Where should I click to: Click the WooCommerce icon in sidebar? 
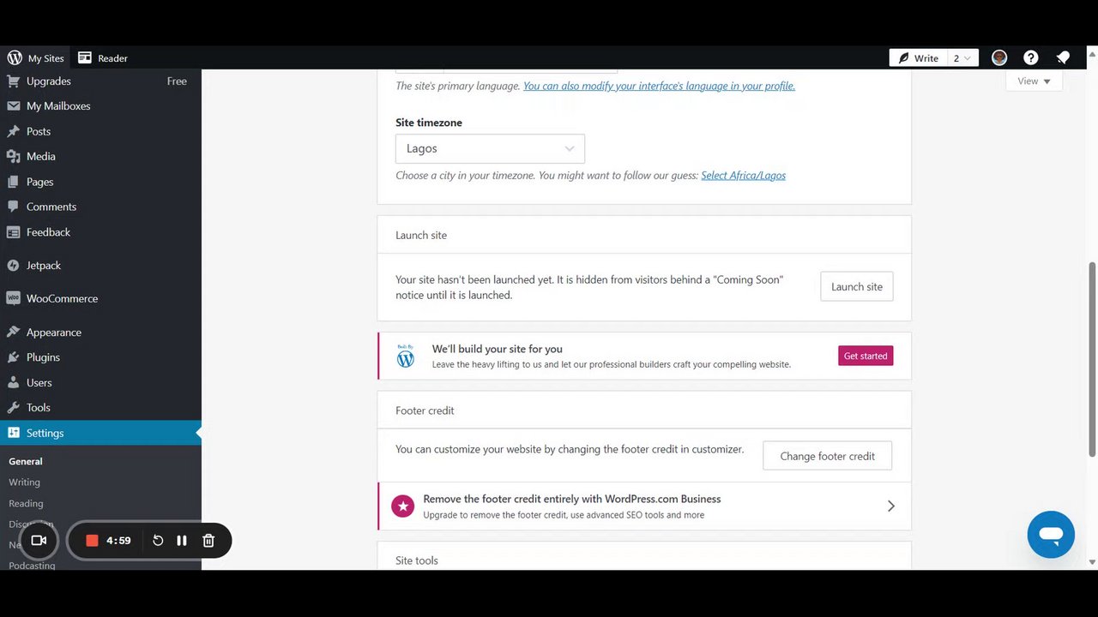(x=13, y=298)
